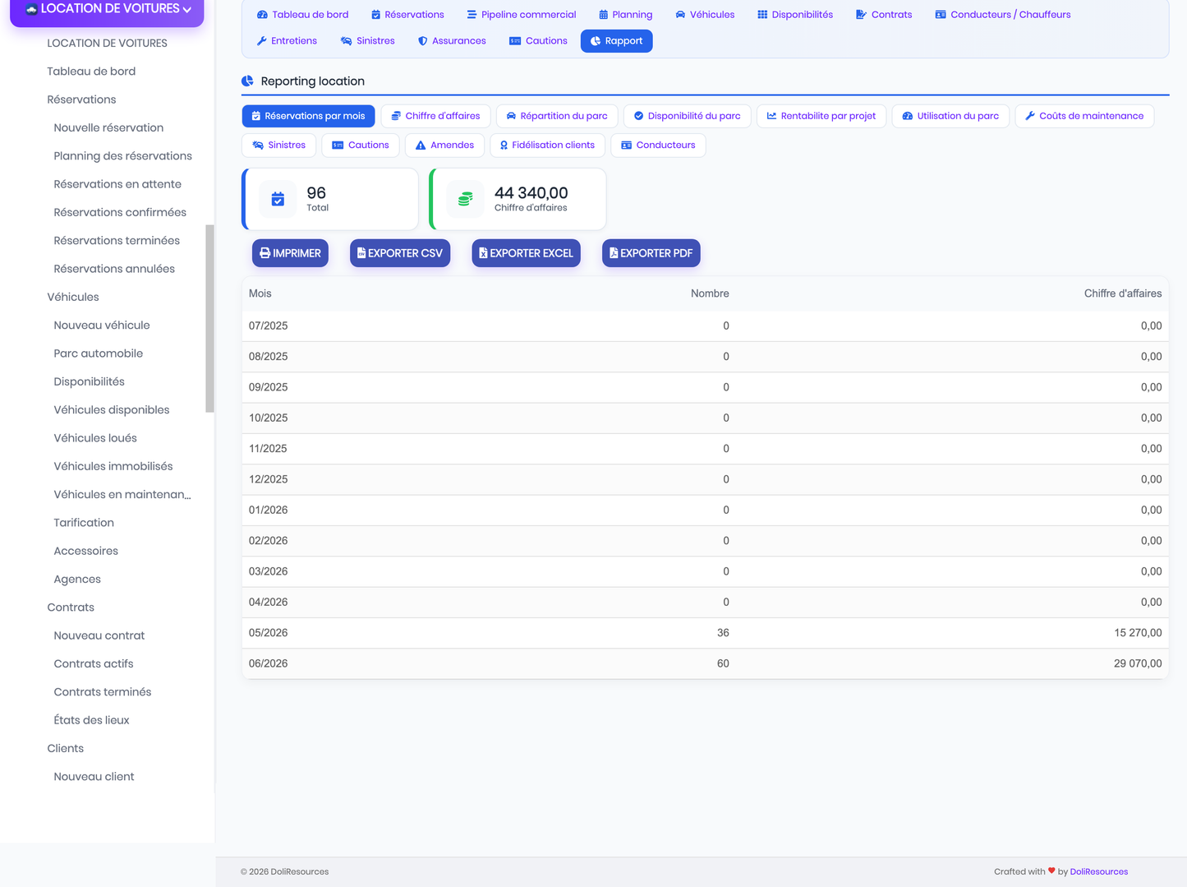Select the Conducteurs report tab
Viewport: 1187px width, 887px height.
(x=658, y=146)
